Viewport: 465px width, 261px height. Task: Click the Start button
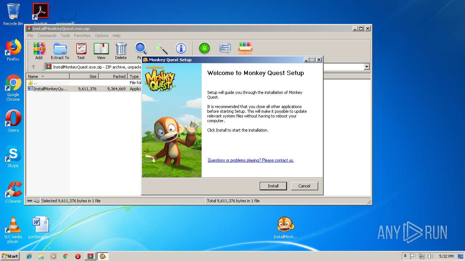tap(10, 256)
